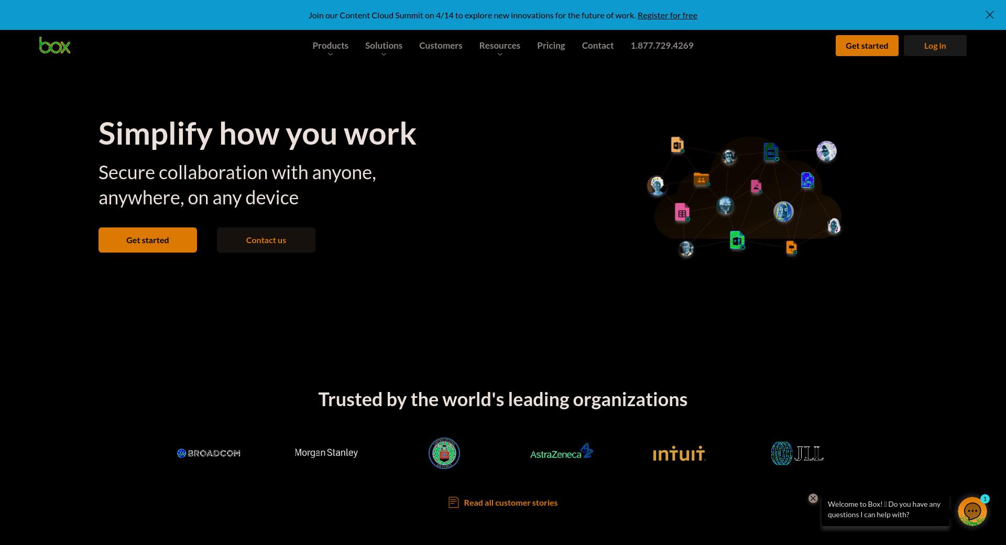
Task: Click the Simplify how you work headline
Action: point(257,134)
